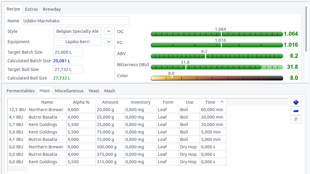Click the Alpha % column header
Viewport: 310px width, 174px height.
tap(81, 102)
